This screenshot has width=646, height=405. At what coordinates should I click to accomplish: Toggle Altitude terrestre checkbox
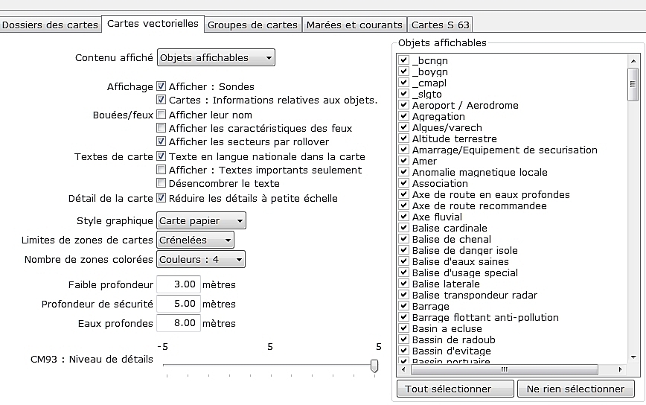[x=403, y=138]
